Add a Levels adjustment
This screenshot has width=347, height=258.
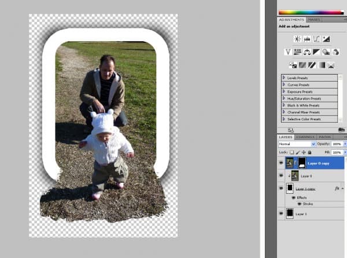coord(307,39)
